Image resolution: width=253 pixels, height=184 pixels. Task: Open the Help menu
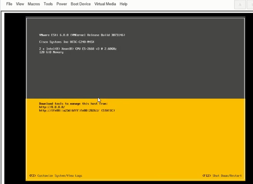123,4
